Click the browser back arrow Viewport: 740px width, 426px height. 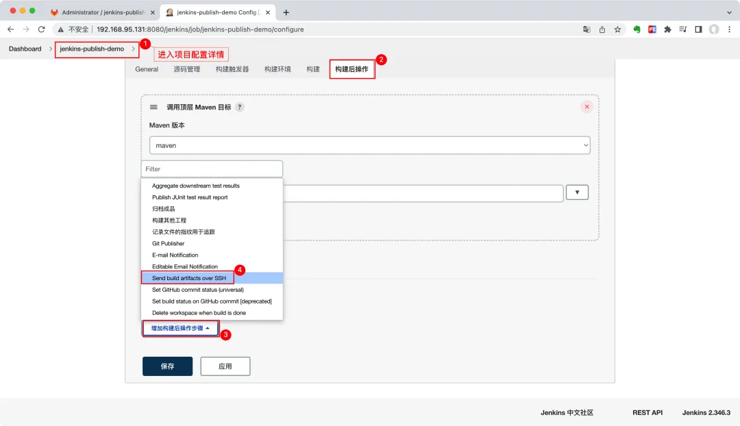[10, 29]
